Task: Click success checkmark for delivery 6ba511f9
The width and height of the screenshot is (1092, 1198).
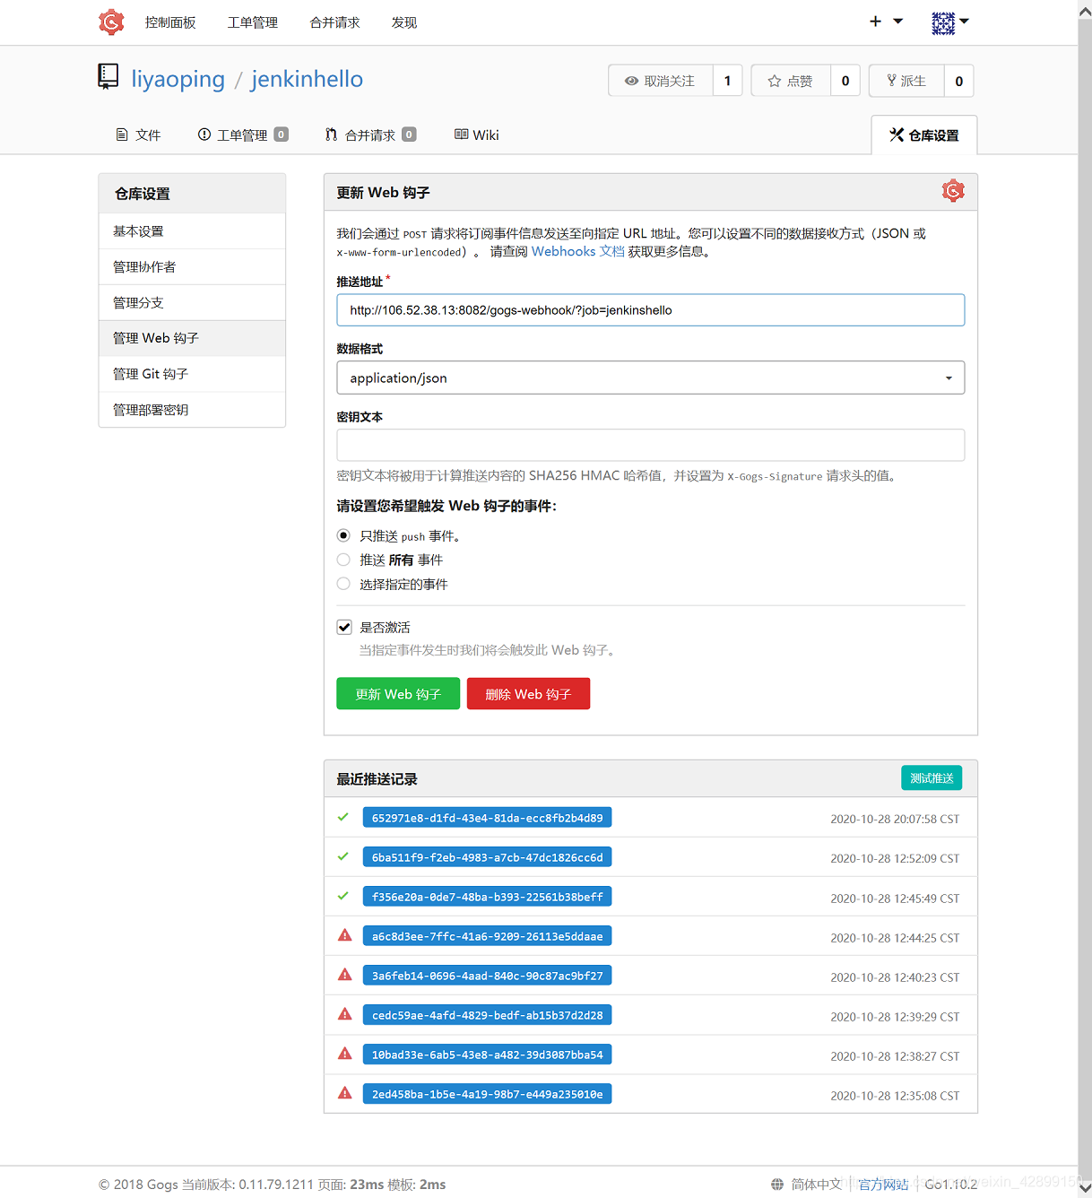Action: (343, 856)
